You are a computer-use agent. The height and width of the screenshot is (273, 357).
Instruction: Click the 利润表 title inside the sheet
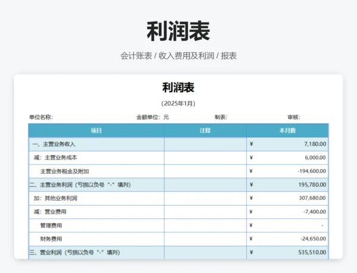178,88
